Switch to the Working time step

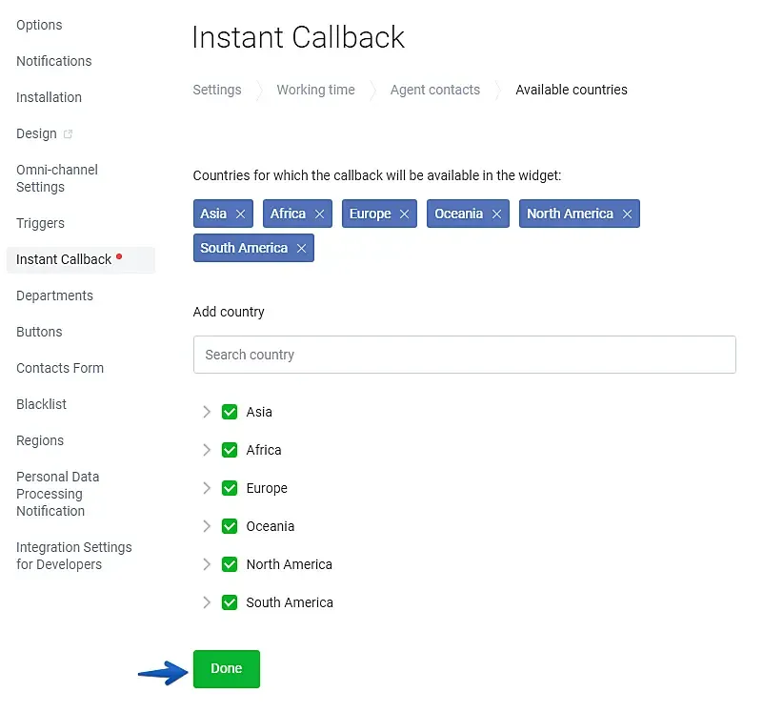316,90
